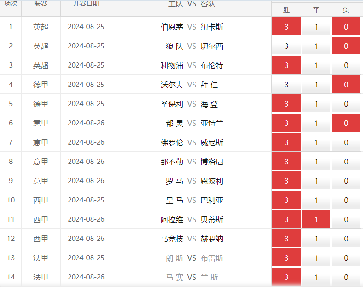Click the 胜 column header
Screen dimensions: 363x287
(x=286, y=10)
